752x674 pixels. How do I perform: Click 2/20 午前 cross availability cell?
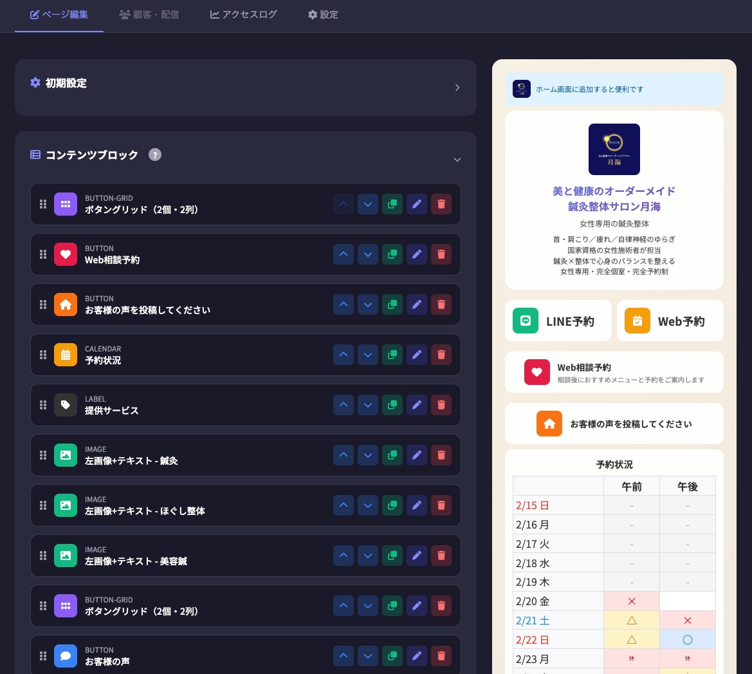coord(632,601)
